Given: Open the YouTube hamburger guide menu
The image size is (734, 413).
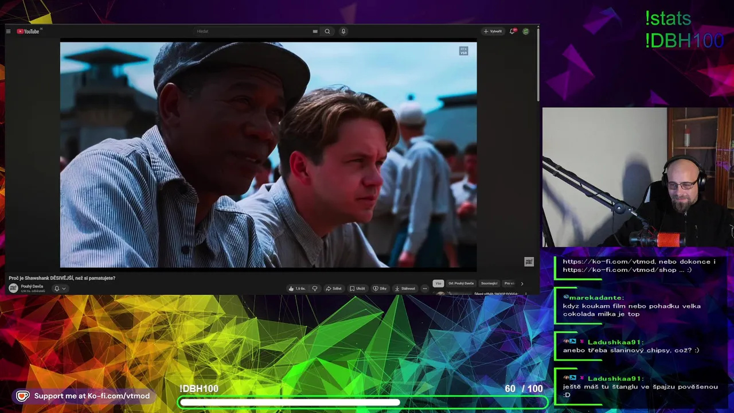Looking at the screenshot, I should click(8, 32).
